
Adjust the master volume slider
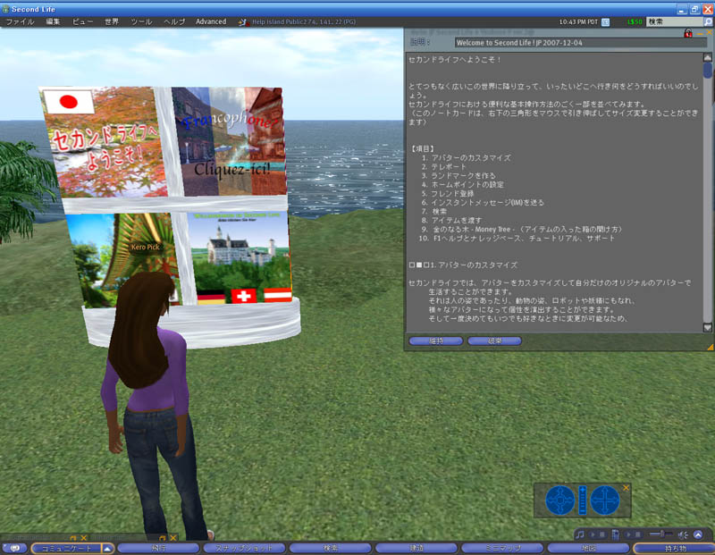[661, 534]
